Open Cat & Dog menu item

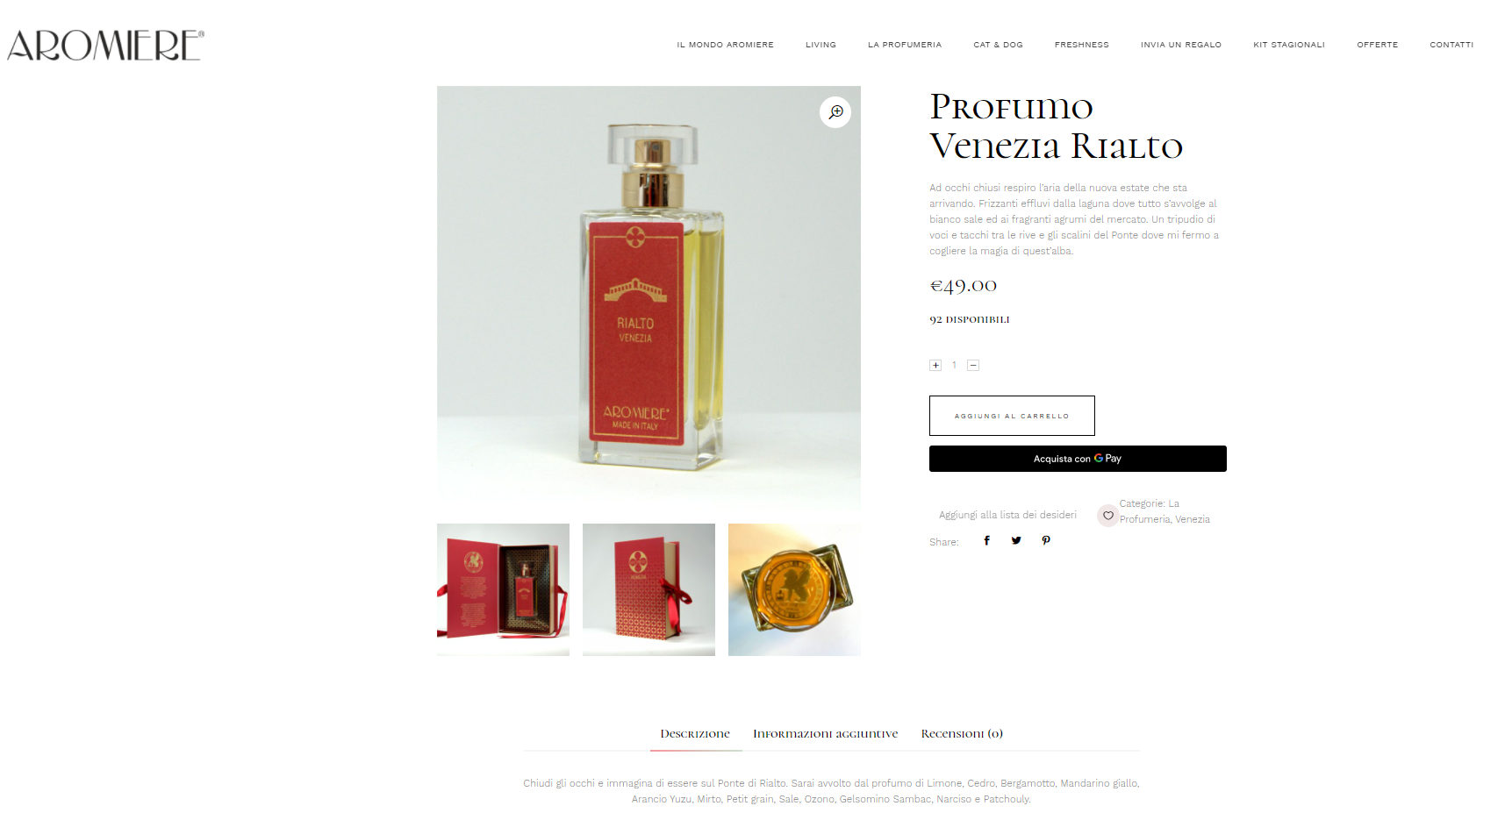(998, 45)
